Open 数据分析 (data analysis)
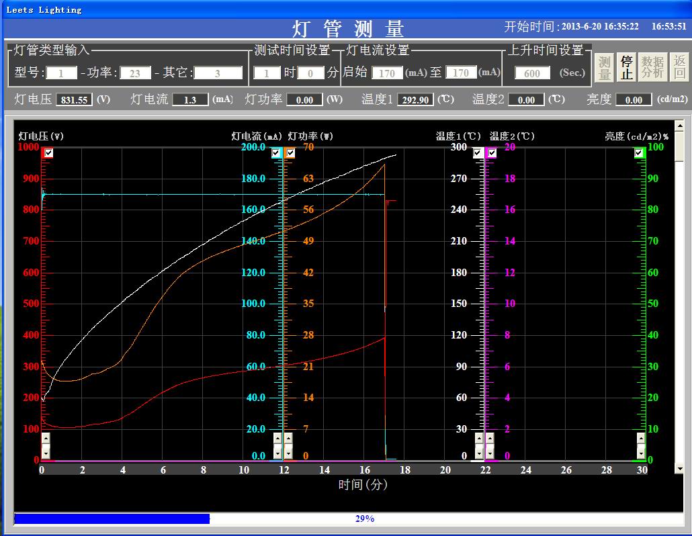Image resolution: width=692 pixels, height=536 pixels. click(652, 67)
